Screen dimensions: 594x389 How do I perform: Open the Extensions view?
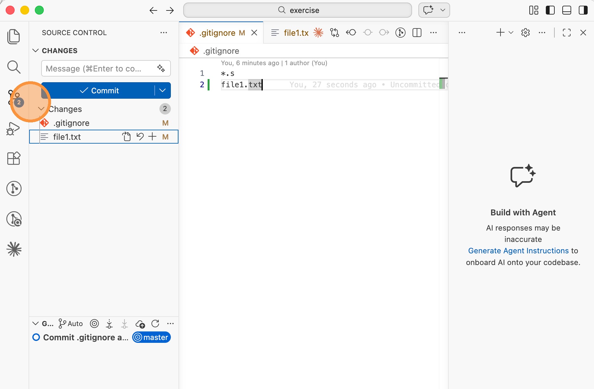coord(14,158)
